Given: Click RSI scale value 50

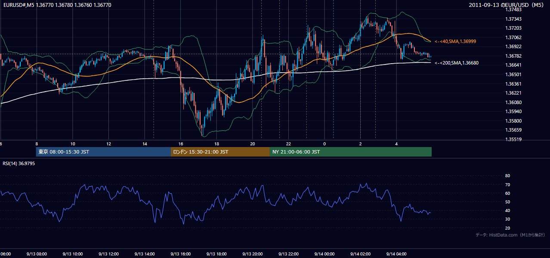Looking at the screenshot, I should pos(507,202).
